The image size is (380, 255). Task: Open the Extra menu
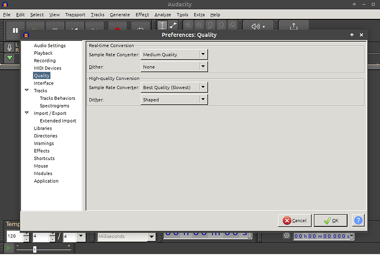(x=199, y=14)
